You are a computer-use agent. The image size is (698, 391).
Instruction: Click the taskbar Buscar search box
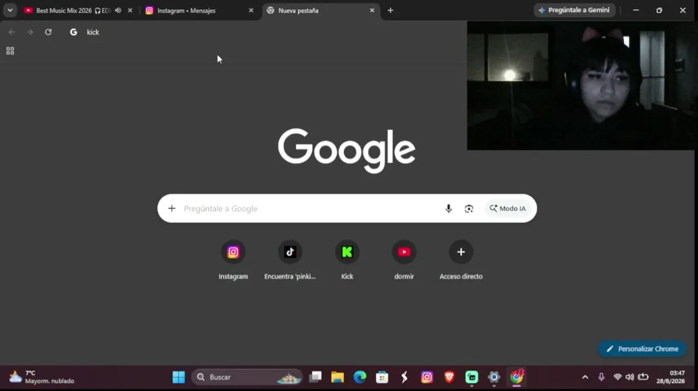coord(247,377)
